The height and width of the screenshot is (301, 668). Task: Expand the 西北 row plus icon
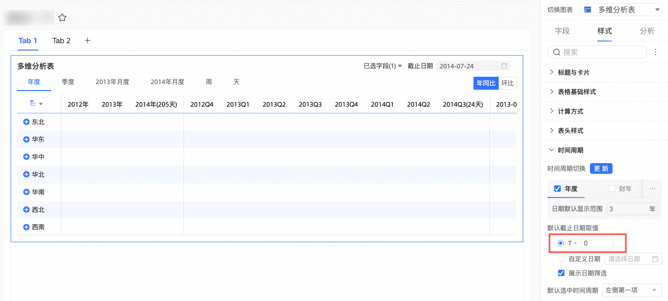(x=26, y=210)
